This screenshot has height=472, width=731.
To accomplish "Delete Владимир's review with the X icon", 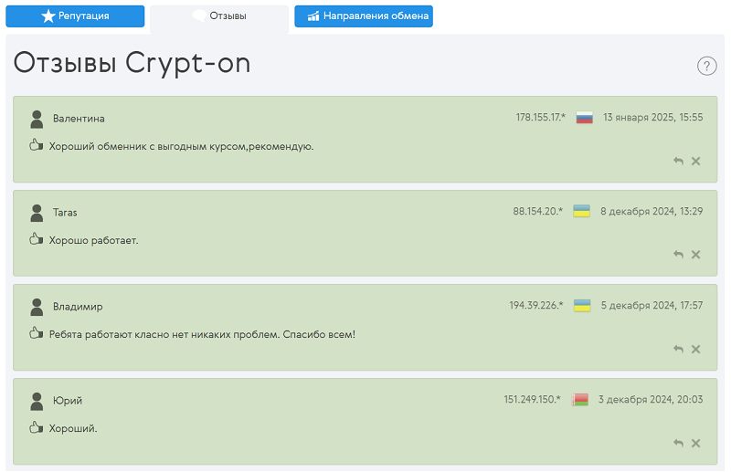I will point(695,349).
